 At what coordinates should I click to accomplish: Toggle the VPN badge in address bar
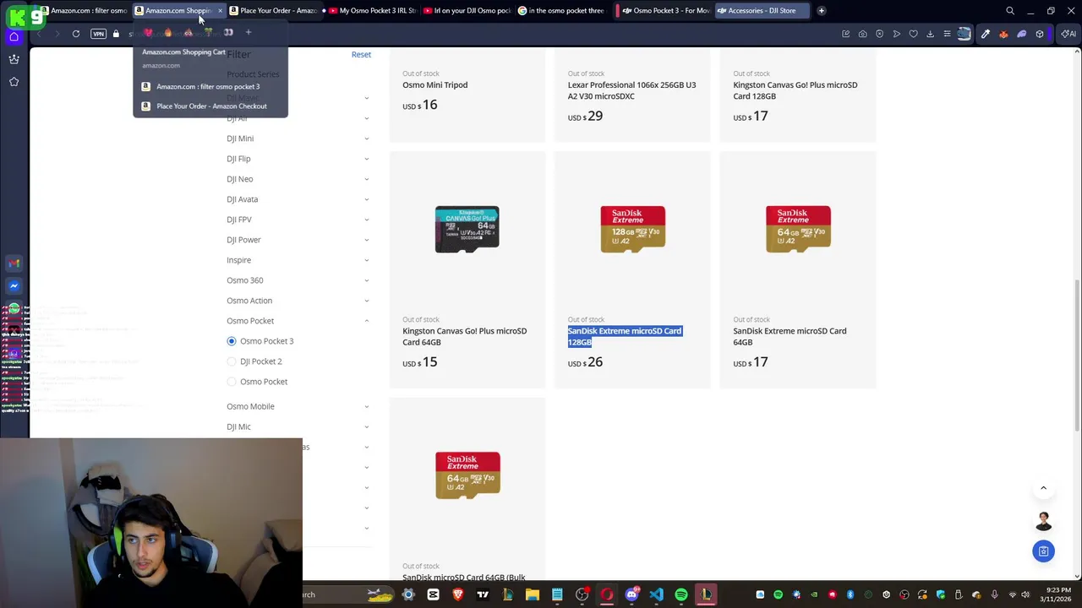98,34
